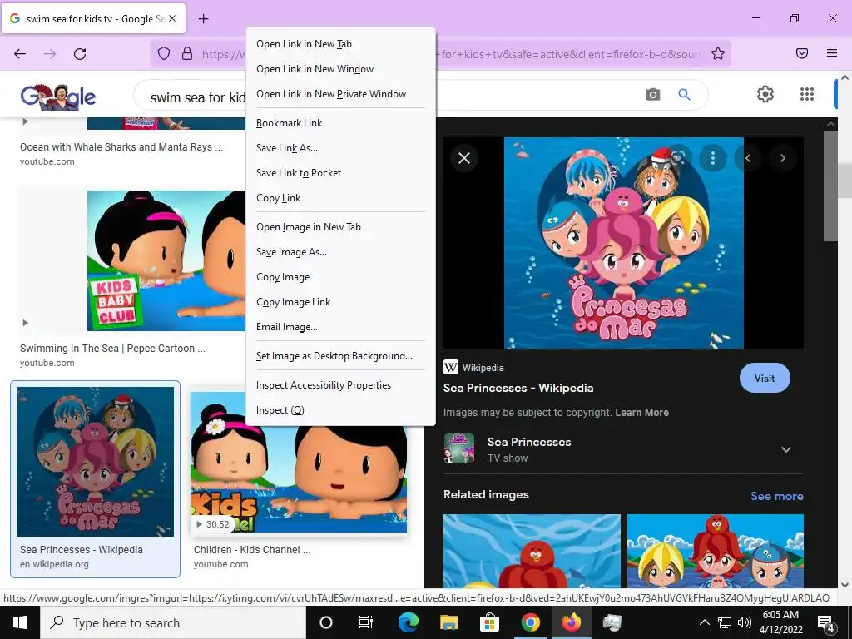Click the large Princesas do Mar preview image
Image resolution: width=852 pixels, height=639 pixels.
pyautogui.click(x=624, y=243)
